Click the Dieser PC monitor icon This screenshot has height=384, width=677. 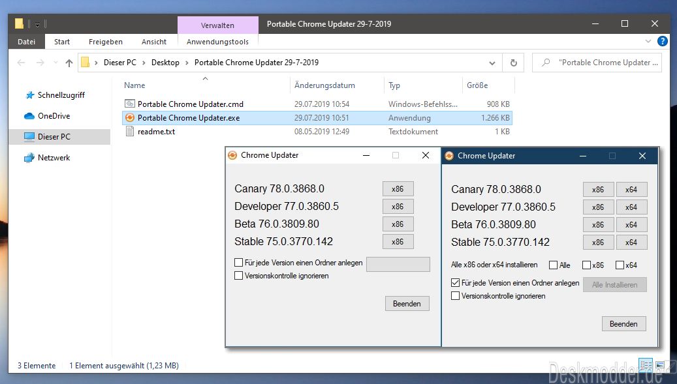click(x=29, y=137)
